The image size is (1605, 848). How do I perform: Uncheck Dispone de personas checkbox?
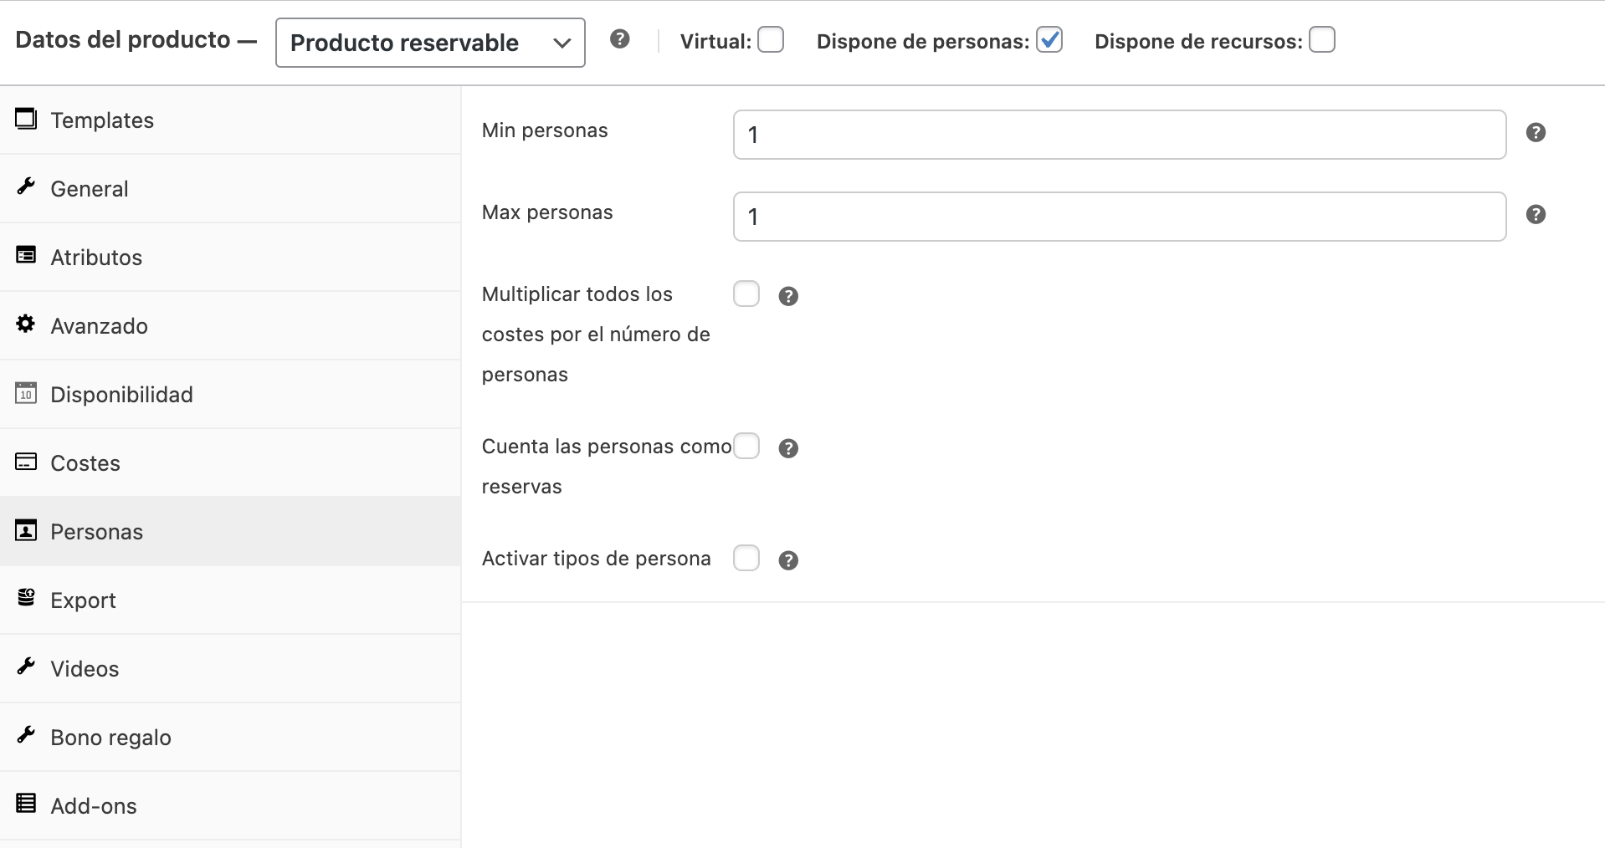(x=1049, y=40)
